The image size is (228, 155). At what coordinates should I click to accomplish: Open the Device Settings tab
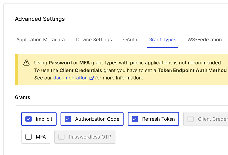pos(94,40)
